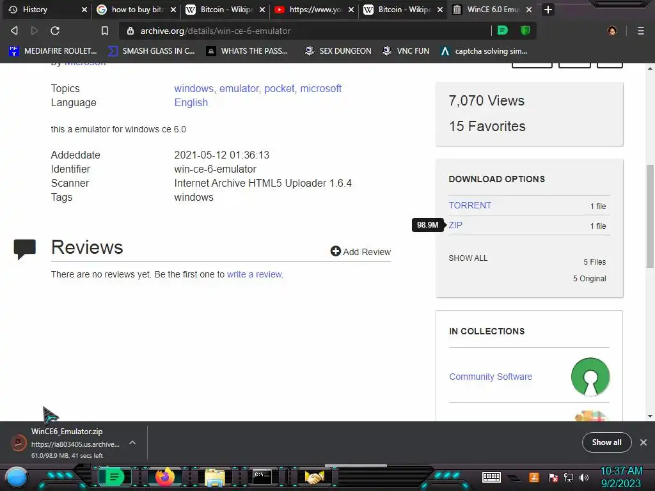Open the green extension icon in address bar
Viewport: 655px width, 491px height.
(x=503, y=31)
